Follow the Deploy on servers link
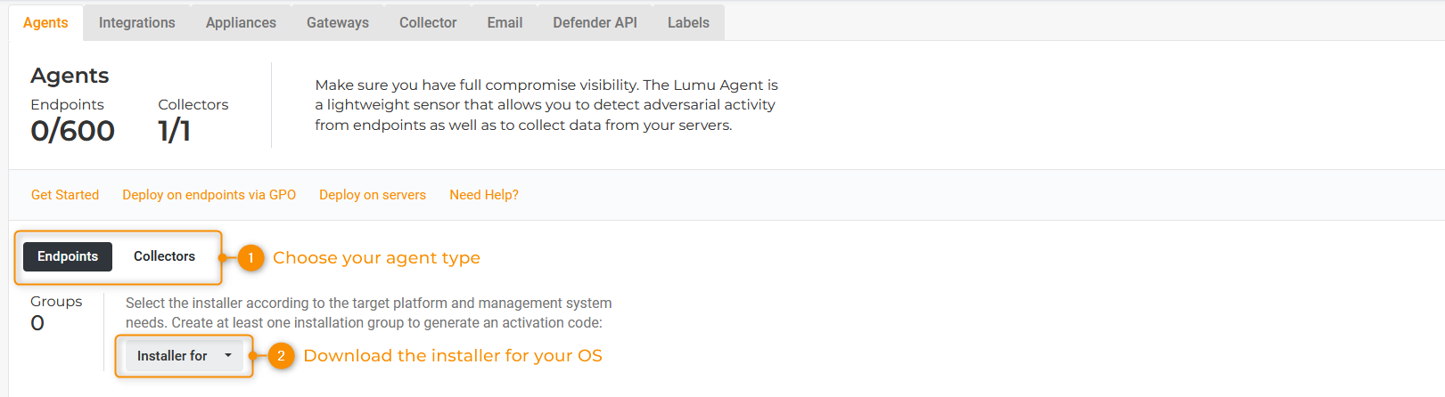Image resolution: width=1445 pixels, height=397 pixels. pos(373,195)
